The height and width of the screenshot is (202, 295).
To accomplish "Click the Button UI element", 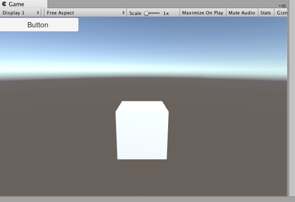I will point(39,25).
